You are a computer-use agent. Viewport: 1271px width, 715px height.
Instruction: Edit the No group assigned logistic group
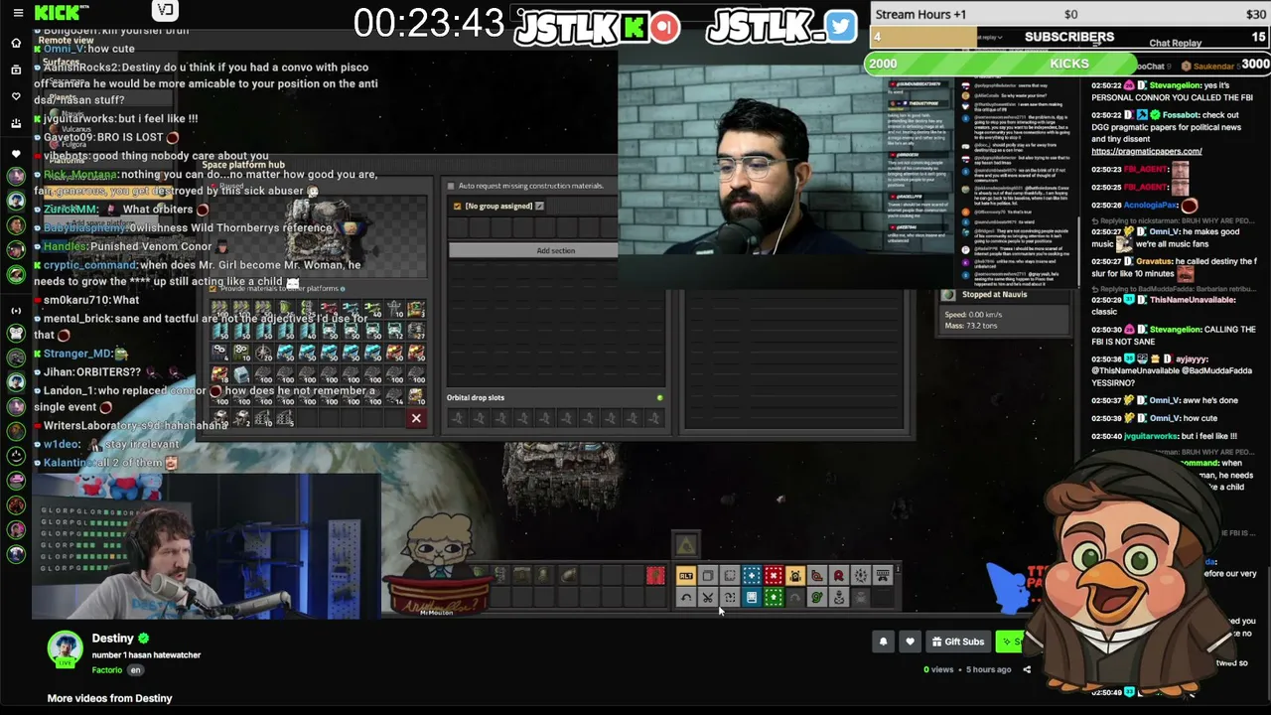coord(539,207)
